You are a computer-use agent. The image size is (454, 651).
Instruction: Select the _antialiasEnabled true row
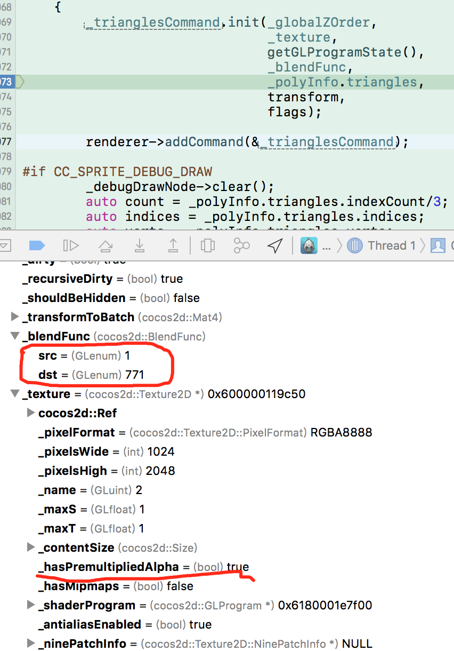[x=227, y=624]
